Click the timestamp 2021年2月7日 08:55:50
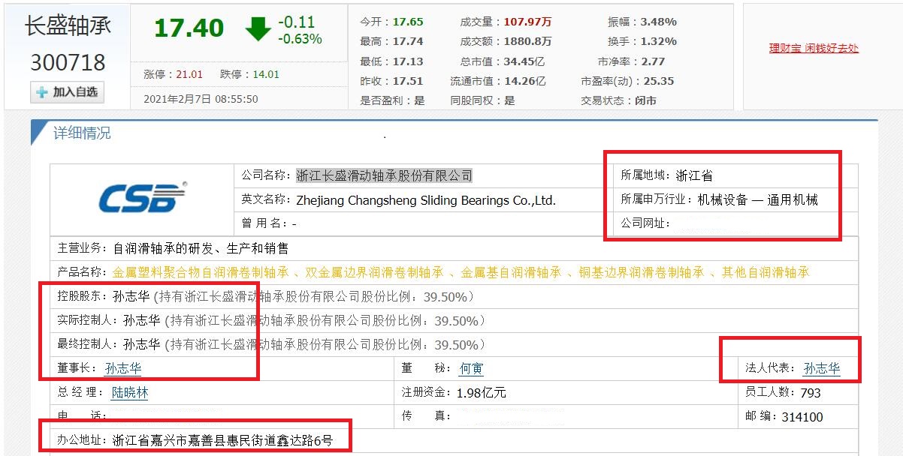903x456 pixels. pyautogui.click(x=201, y=99)
